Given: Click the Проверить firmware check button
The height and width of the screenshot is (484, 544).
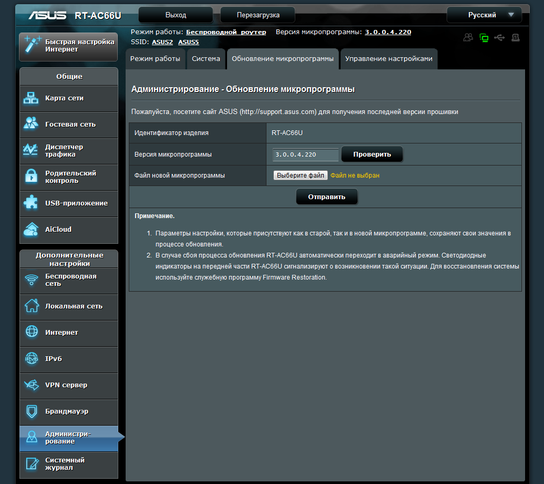Looking at the screenshot, I should click(372, 155).
